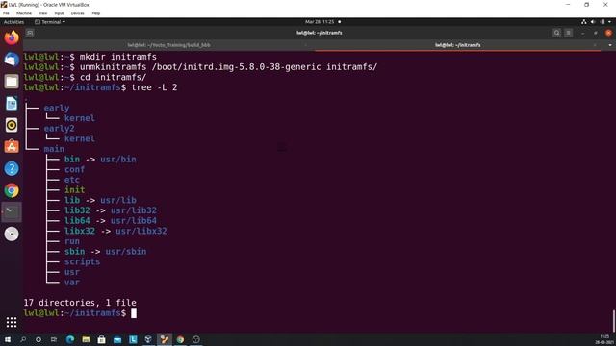Switch to the Yocto_Training/build_bbb tab
616x346 pixels.
(168, 45)
